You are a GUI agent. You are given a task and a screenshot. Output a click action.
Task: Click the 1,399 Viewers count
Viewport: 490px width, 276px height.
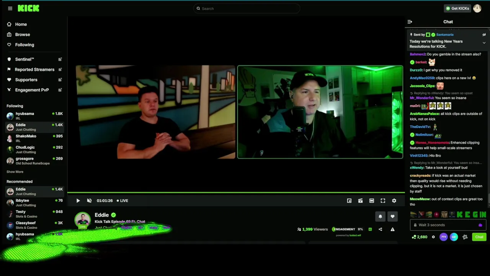[312, 229]
